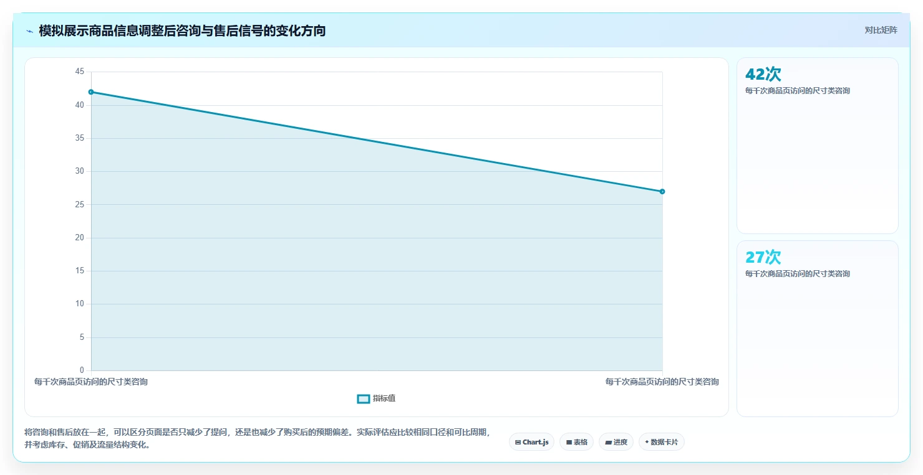Viewport: 923px width, 475px height.
Task: Select the 42次 metric card value
Action: point(763,74)
